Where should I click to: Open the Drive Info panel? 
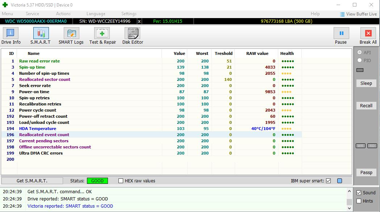[x=11, y=36]
